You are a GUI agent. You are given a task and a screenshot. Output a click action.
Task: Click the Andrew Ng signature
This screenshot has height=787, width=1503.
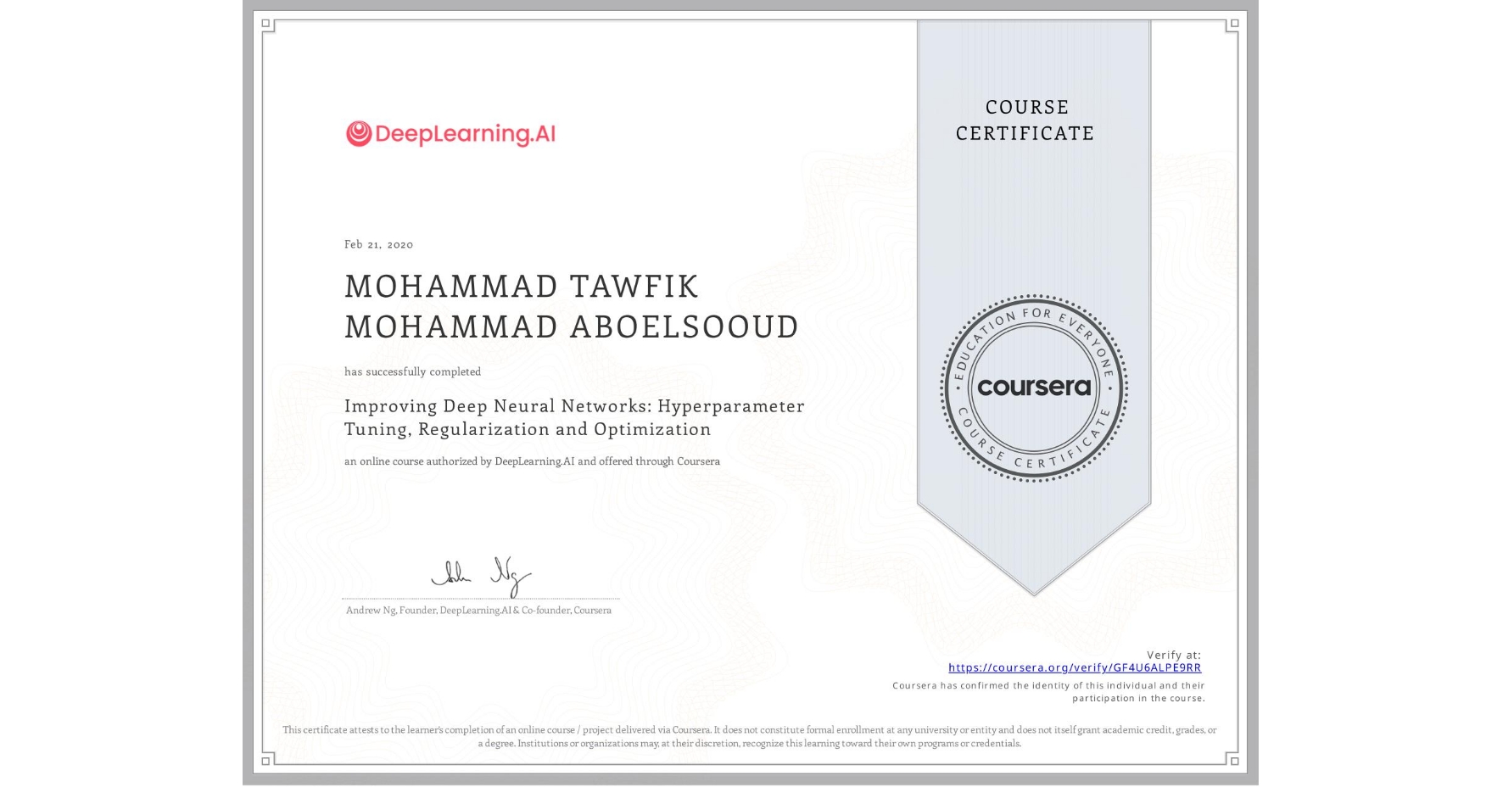[481, 577]
